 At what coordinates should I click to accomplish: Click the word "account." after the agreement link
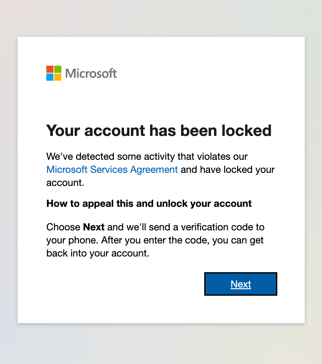[x=66, y=183]
